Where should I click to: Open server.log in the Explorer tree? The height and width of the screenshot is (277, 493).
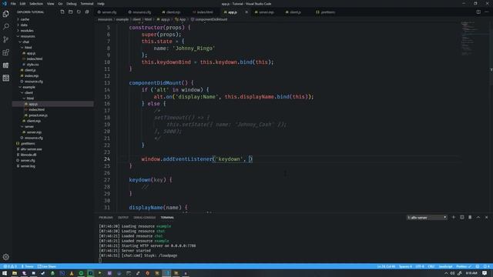click(x=28, y=166)
